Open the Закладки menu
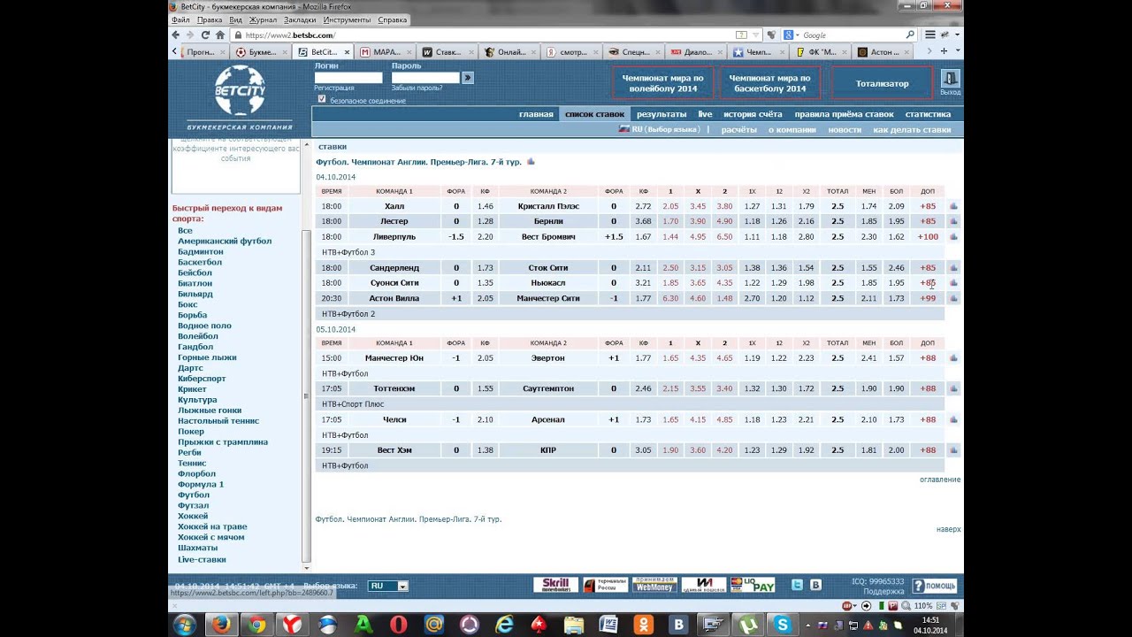This screenshot has height=637, width=1132. pos(301,19)
